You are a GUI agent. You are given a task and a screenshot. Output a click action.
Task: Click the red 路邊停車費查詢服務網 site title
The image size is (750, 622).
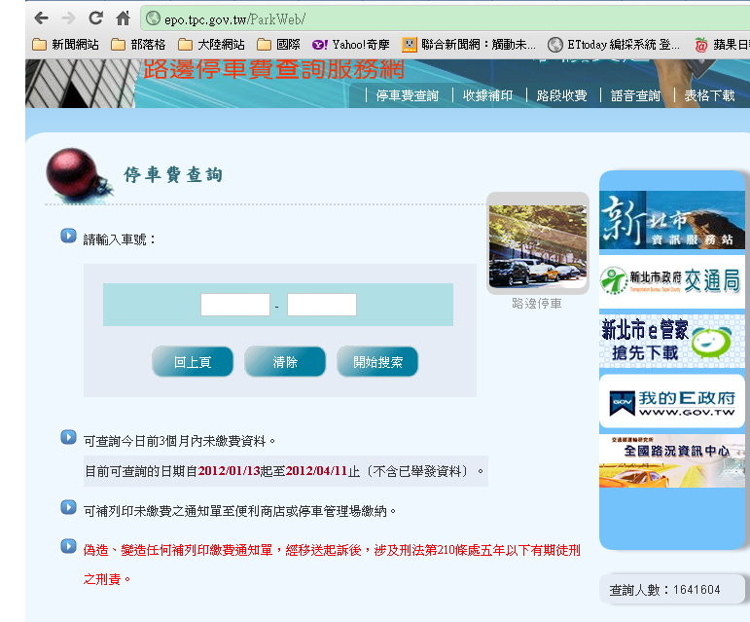click(x=273, y=69)
